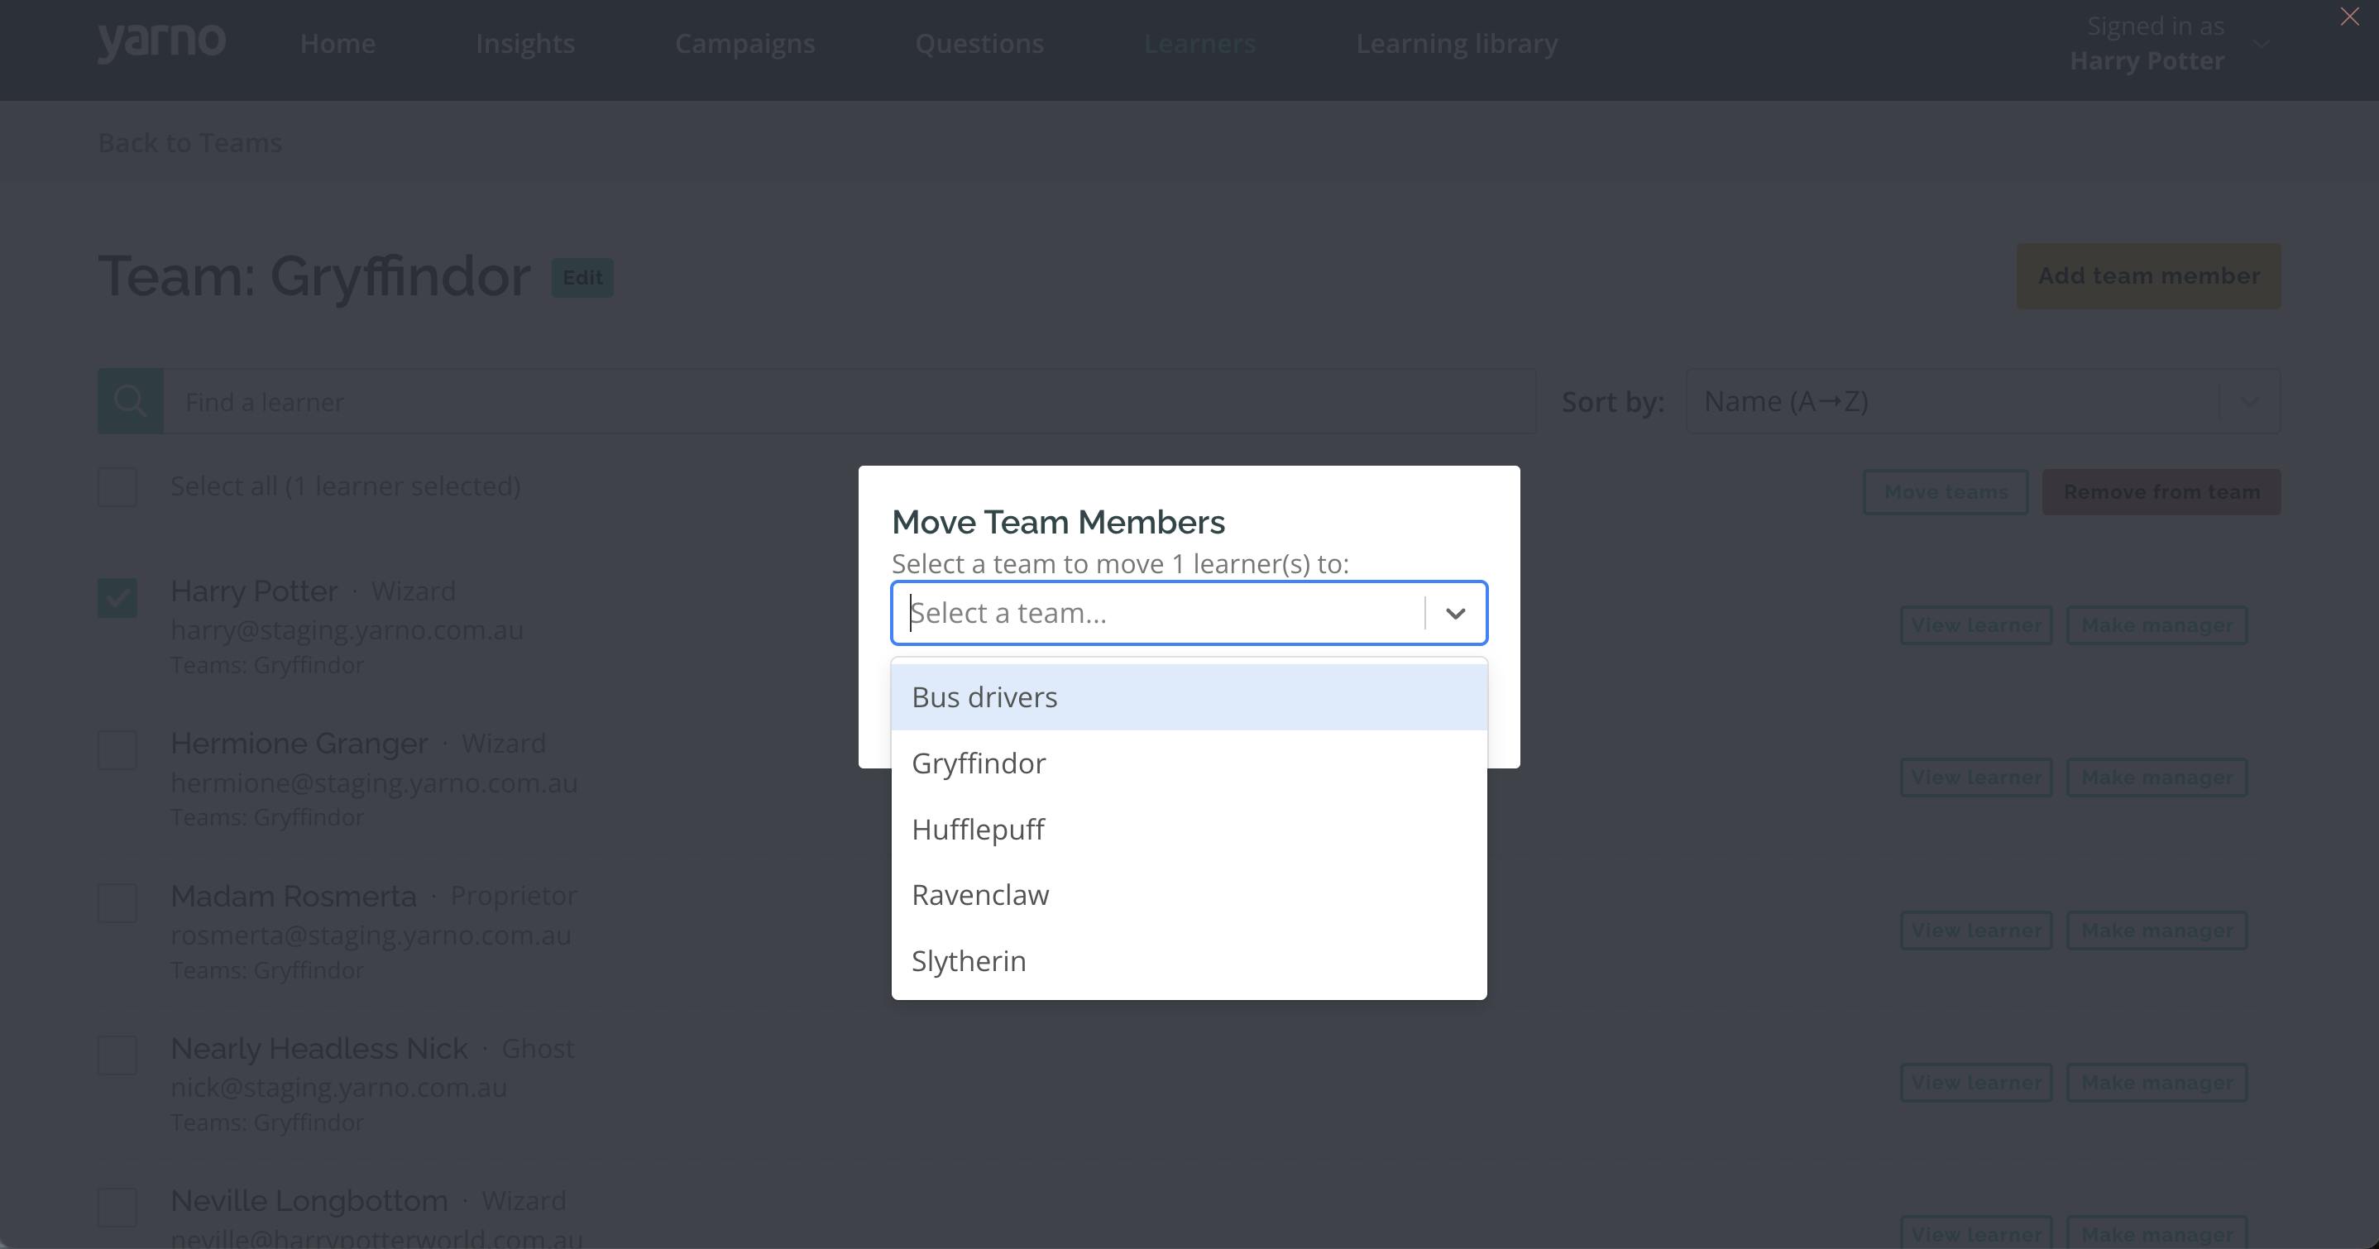Image resolution: width=2379 pixels, height=1249 pixels.
Task: Choose Slytherin from the team list
Action: click(x=1189, y=961)
